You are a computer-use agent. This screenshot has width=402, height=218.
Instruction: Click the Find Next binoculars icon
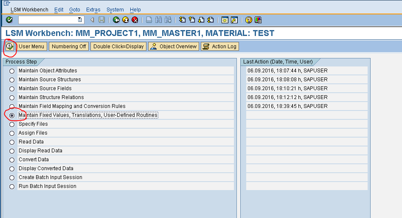click(168, 20)
